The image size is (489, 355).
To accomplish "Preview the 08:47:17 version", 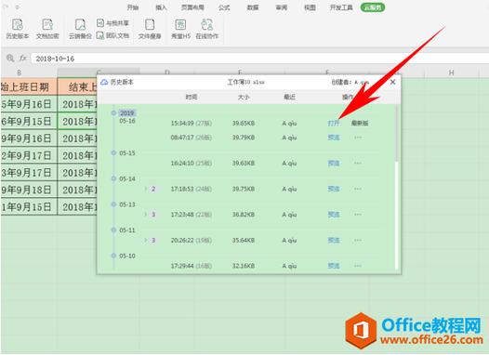I will [334, 138].
